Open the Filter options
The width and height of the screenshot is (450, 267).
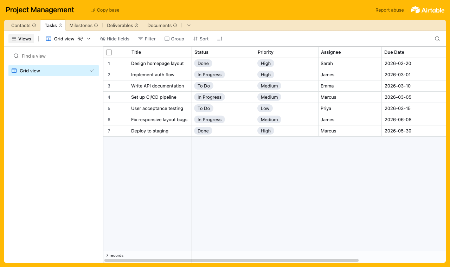coord(147,39)
